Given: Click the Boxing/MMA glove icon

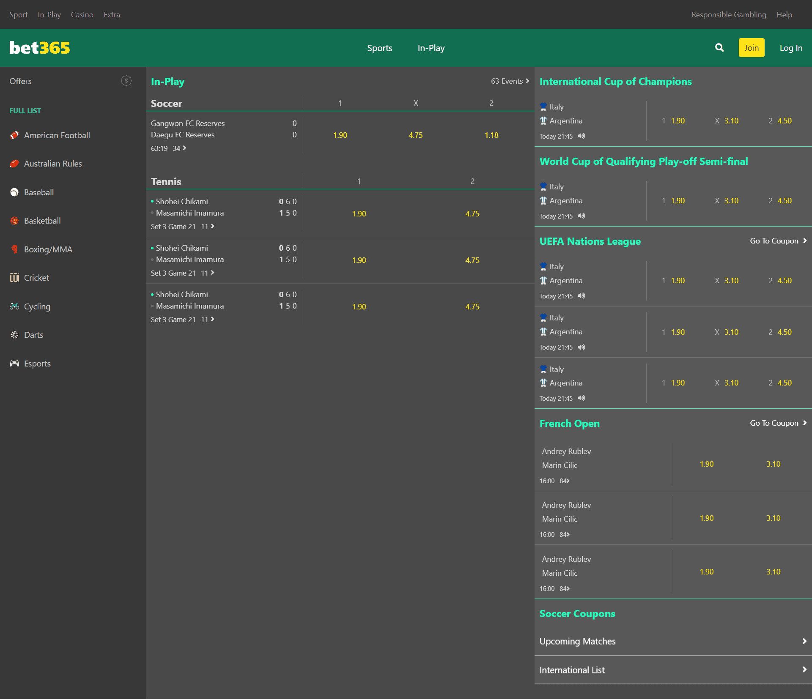Looking at the screenshot, I should click(x=14, y=249).
